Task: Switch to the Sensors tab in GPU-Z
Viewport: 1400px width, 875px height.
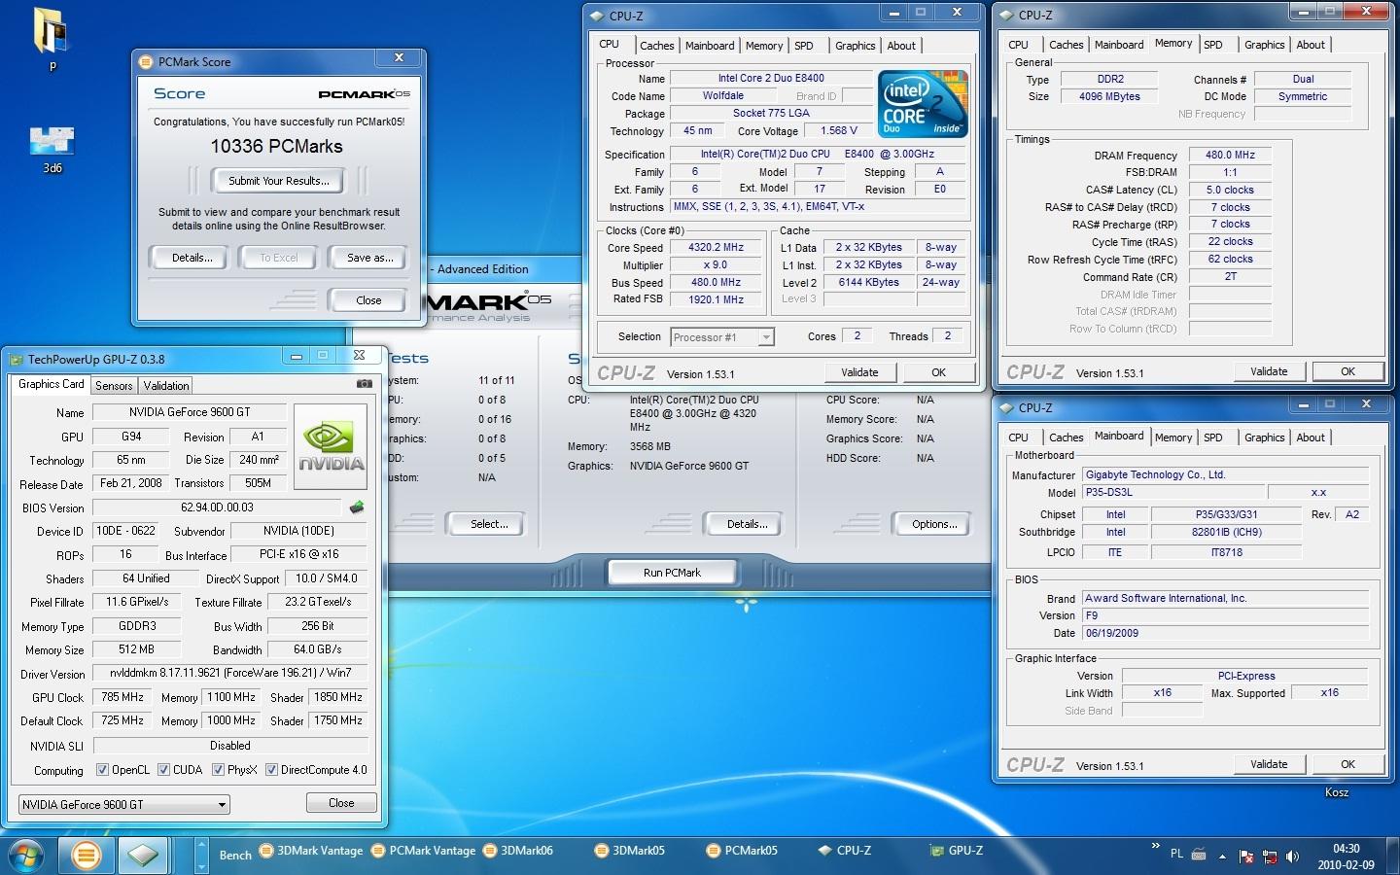Action: [114, 386]
